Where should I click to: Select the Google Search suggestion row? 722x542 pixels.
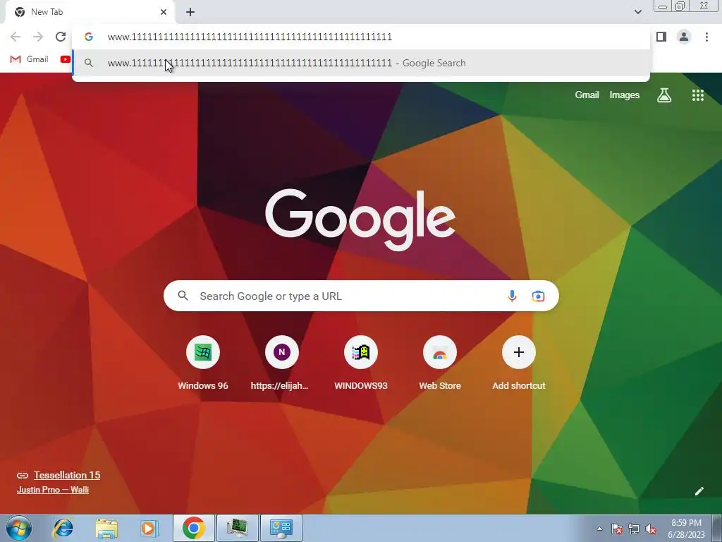click(361, 63)
